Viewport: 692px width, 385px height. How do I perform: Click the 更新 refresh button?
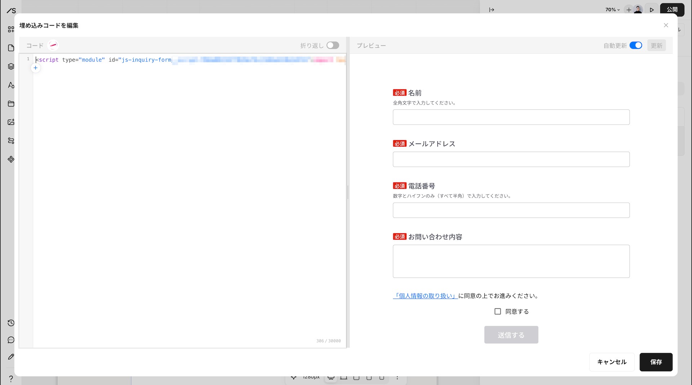coord(656,45)
